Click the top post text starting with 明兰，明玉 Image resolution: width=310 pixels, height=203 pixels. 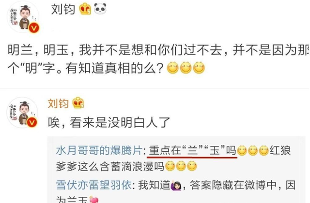coord(158,59)
